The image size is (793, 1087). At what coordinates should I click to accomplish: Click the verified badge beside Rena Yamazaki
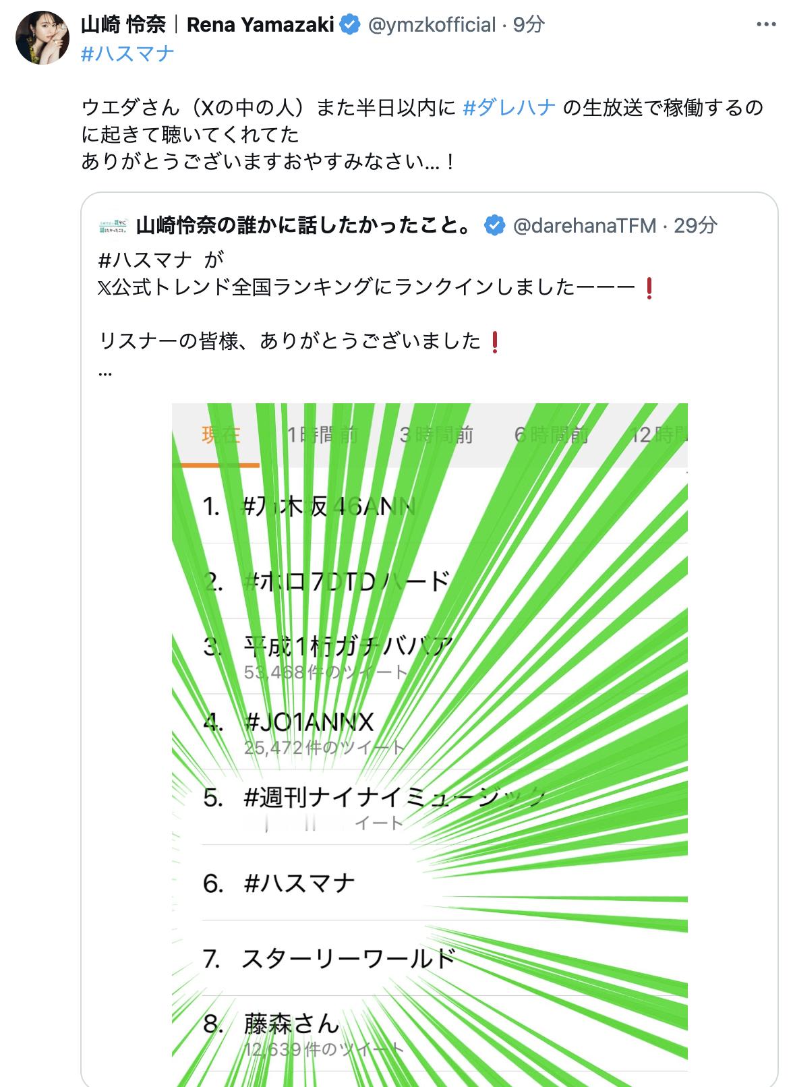point(350,25)
